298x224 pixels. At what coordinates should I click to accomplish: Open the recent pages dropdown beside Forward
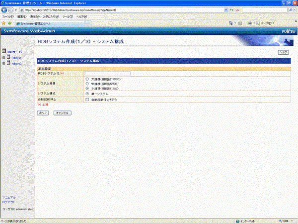coord(16,10)
